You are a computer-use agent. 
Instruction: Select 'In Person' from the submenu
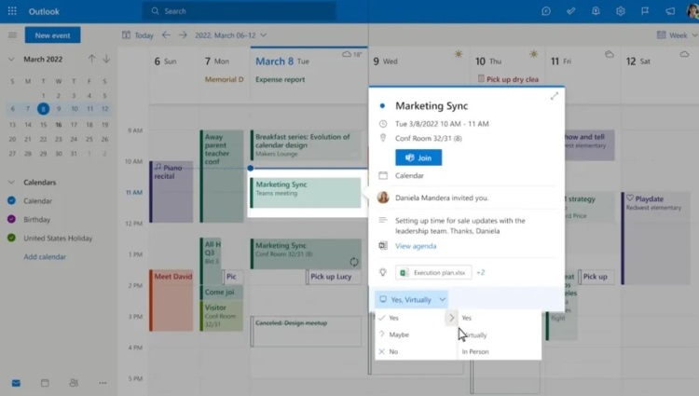pyautogui.click(x=475, y=351)
